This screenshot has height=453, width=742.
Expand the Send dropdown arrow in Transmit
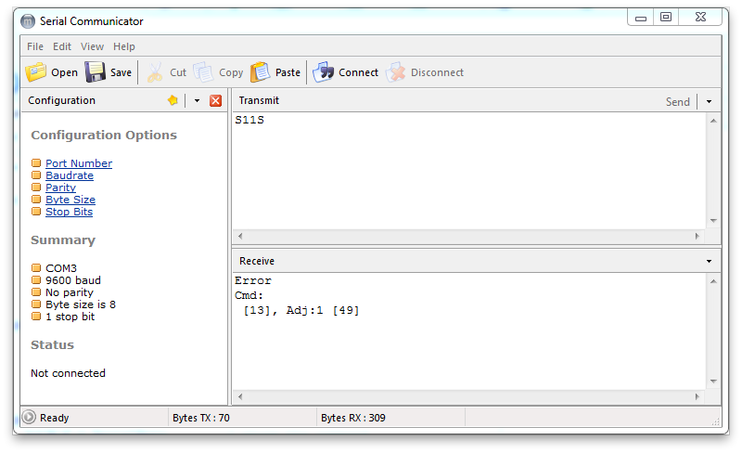[710, 101]
